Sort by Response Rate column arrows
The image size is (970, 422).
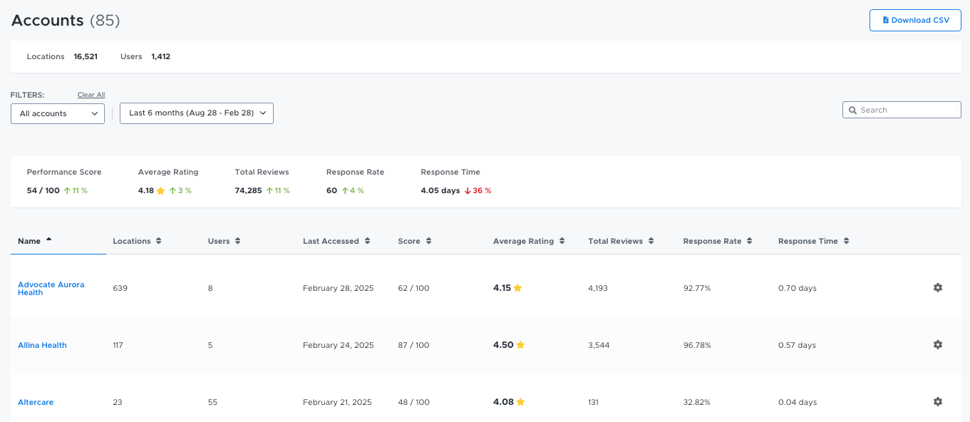pyautogui.click(x=749, y=241)
